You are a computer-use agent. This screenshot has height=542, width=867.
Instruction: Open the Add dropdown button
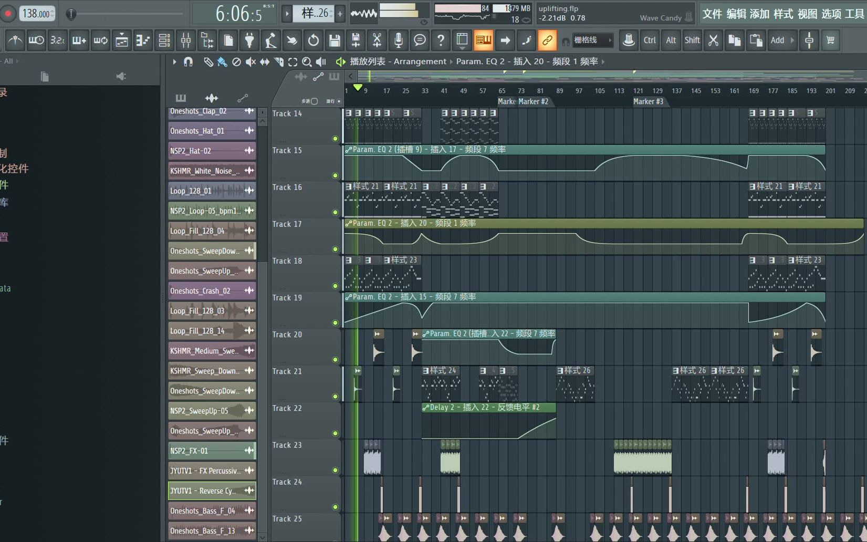pyautogui.click(x=782, y=40)
